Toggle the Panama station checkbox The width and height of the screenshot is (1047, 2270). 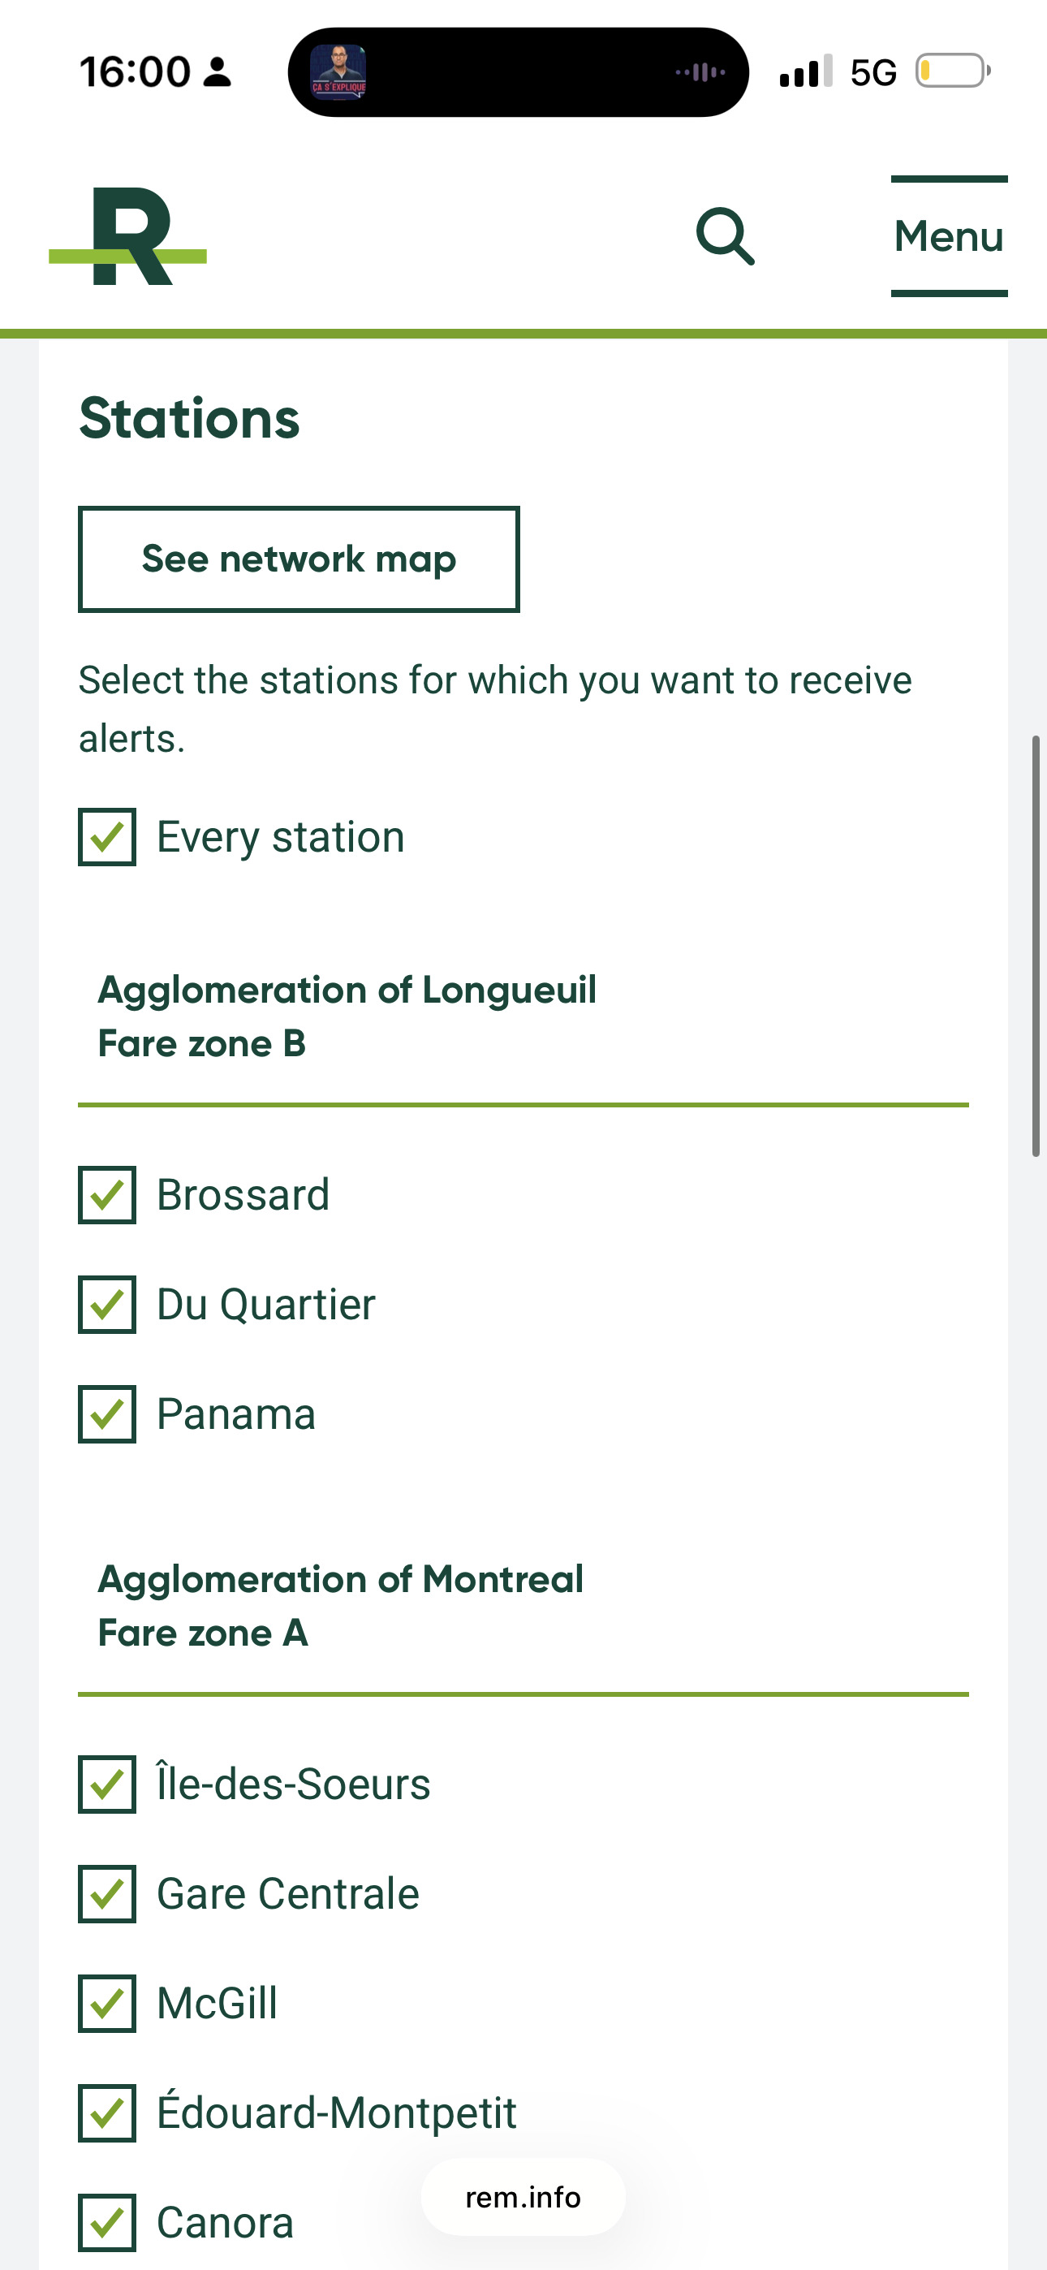click(107, 1414)
